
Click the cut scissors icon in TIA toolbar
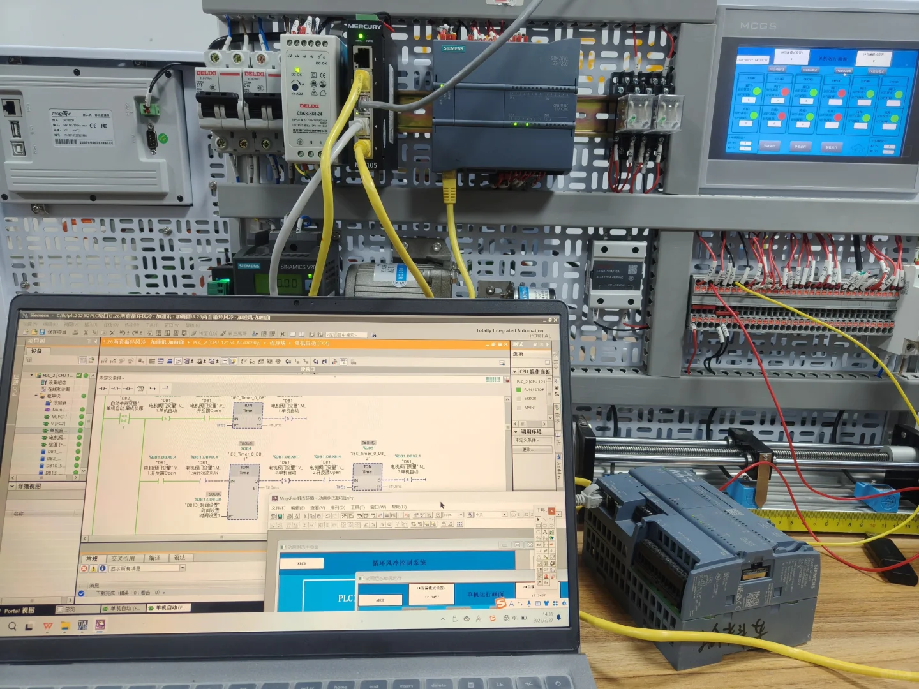click(85, 332)
